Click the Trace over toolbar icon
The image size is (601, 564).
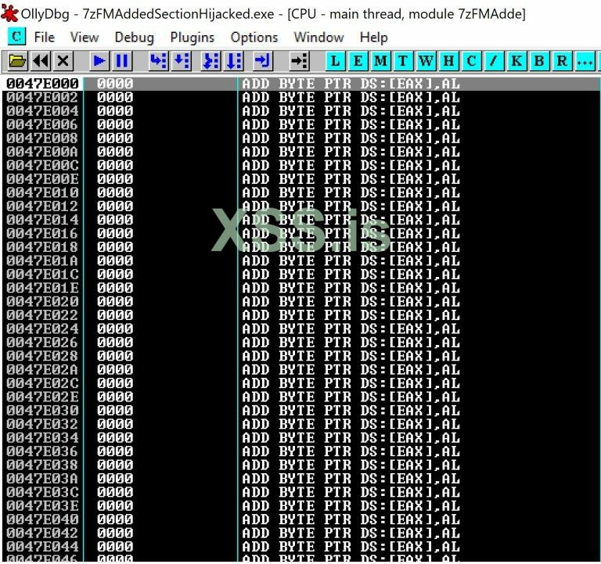click(234, 61)
